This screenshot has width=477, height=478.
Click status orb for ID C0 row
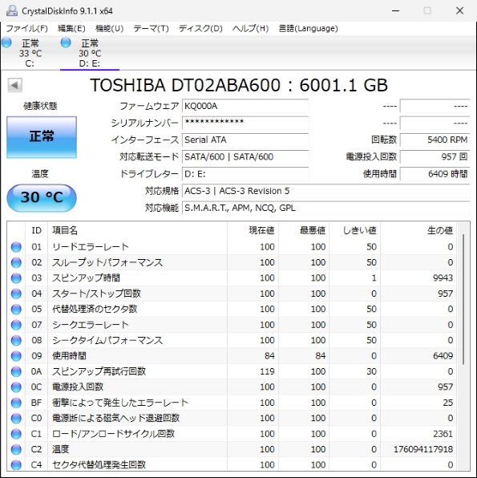pyautogui.click(x=16, y=419)
